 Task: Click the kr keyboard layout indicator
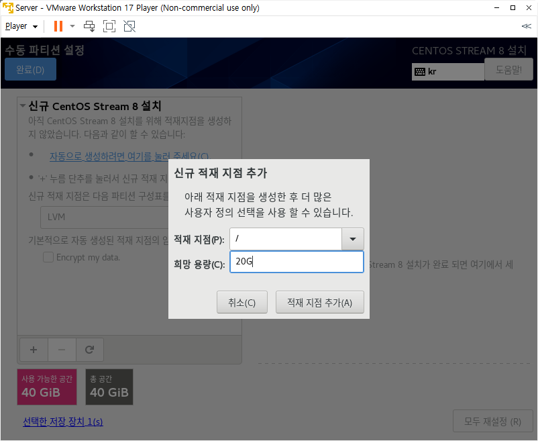[447, 71]
